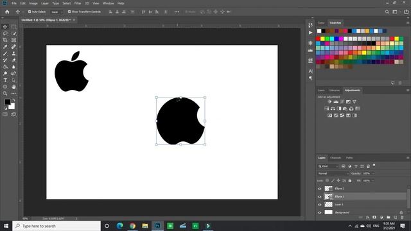The image size is (411, 231).
Task: Hide the Layer 1 layer
Action: click(x=320, y=205)
